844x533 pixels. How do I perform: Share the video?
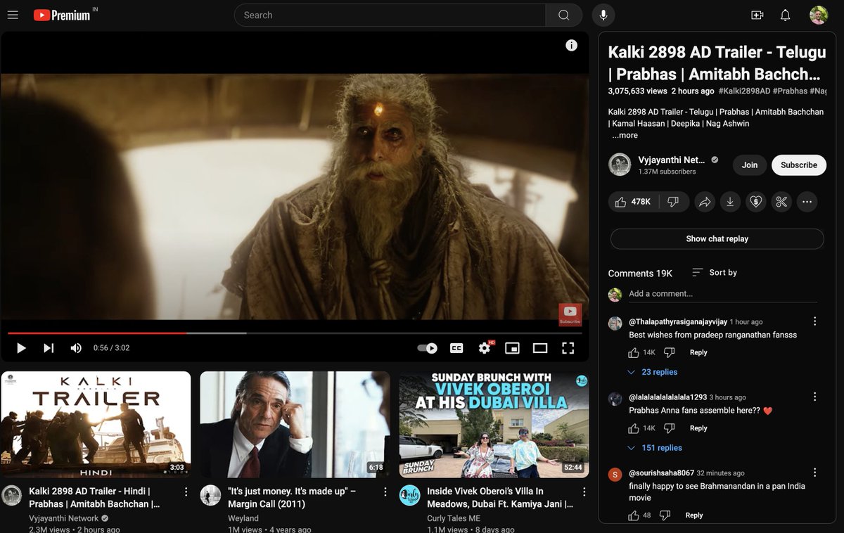[x=704, y=202]
